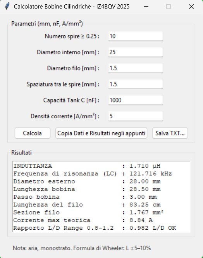Minimize the Calcolatore Bobine window

coord(146,7)
